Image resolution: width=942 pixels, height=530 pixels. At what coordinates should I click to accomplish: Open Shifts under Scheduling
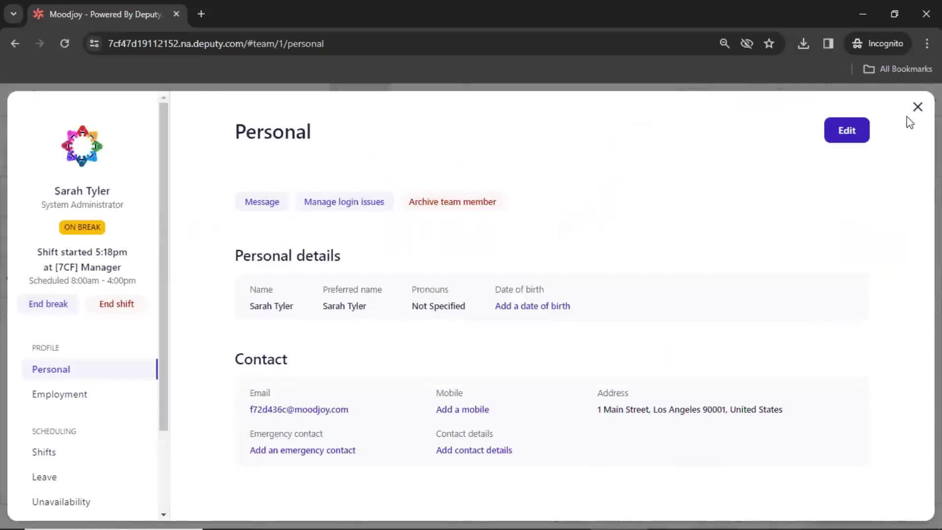click(44, 452)
